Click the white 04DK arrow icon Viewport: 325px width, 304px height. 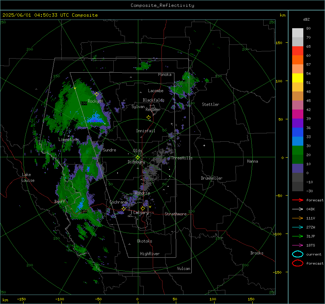coord(298,209)
